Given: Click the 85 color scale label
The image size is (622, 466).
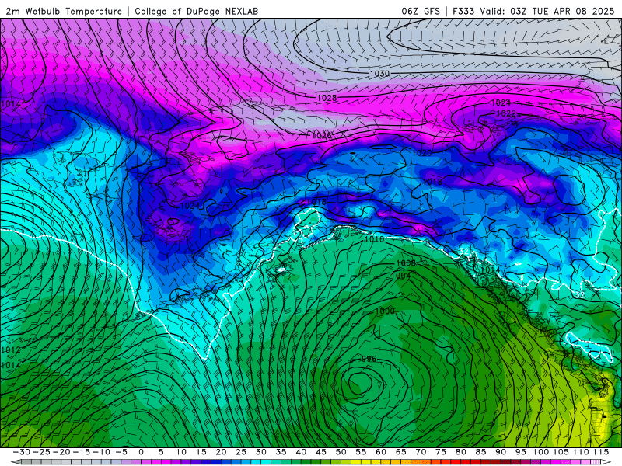Looking at the screenshot, I should (x=480, y=452).
